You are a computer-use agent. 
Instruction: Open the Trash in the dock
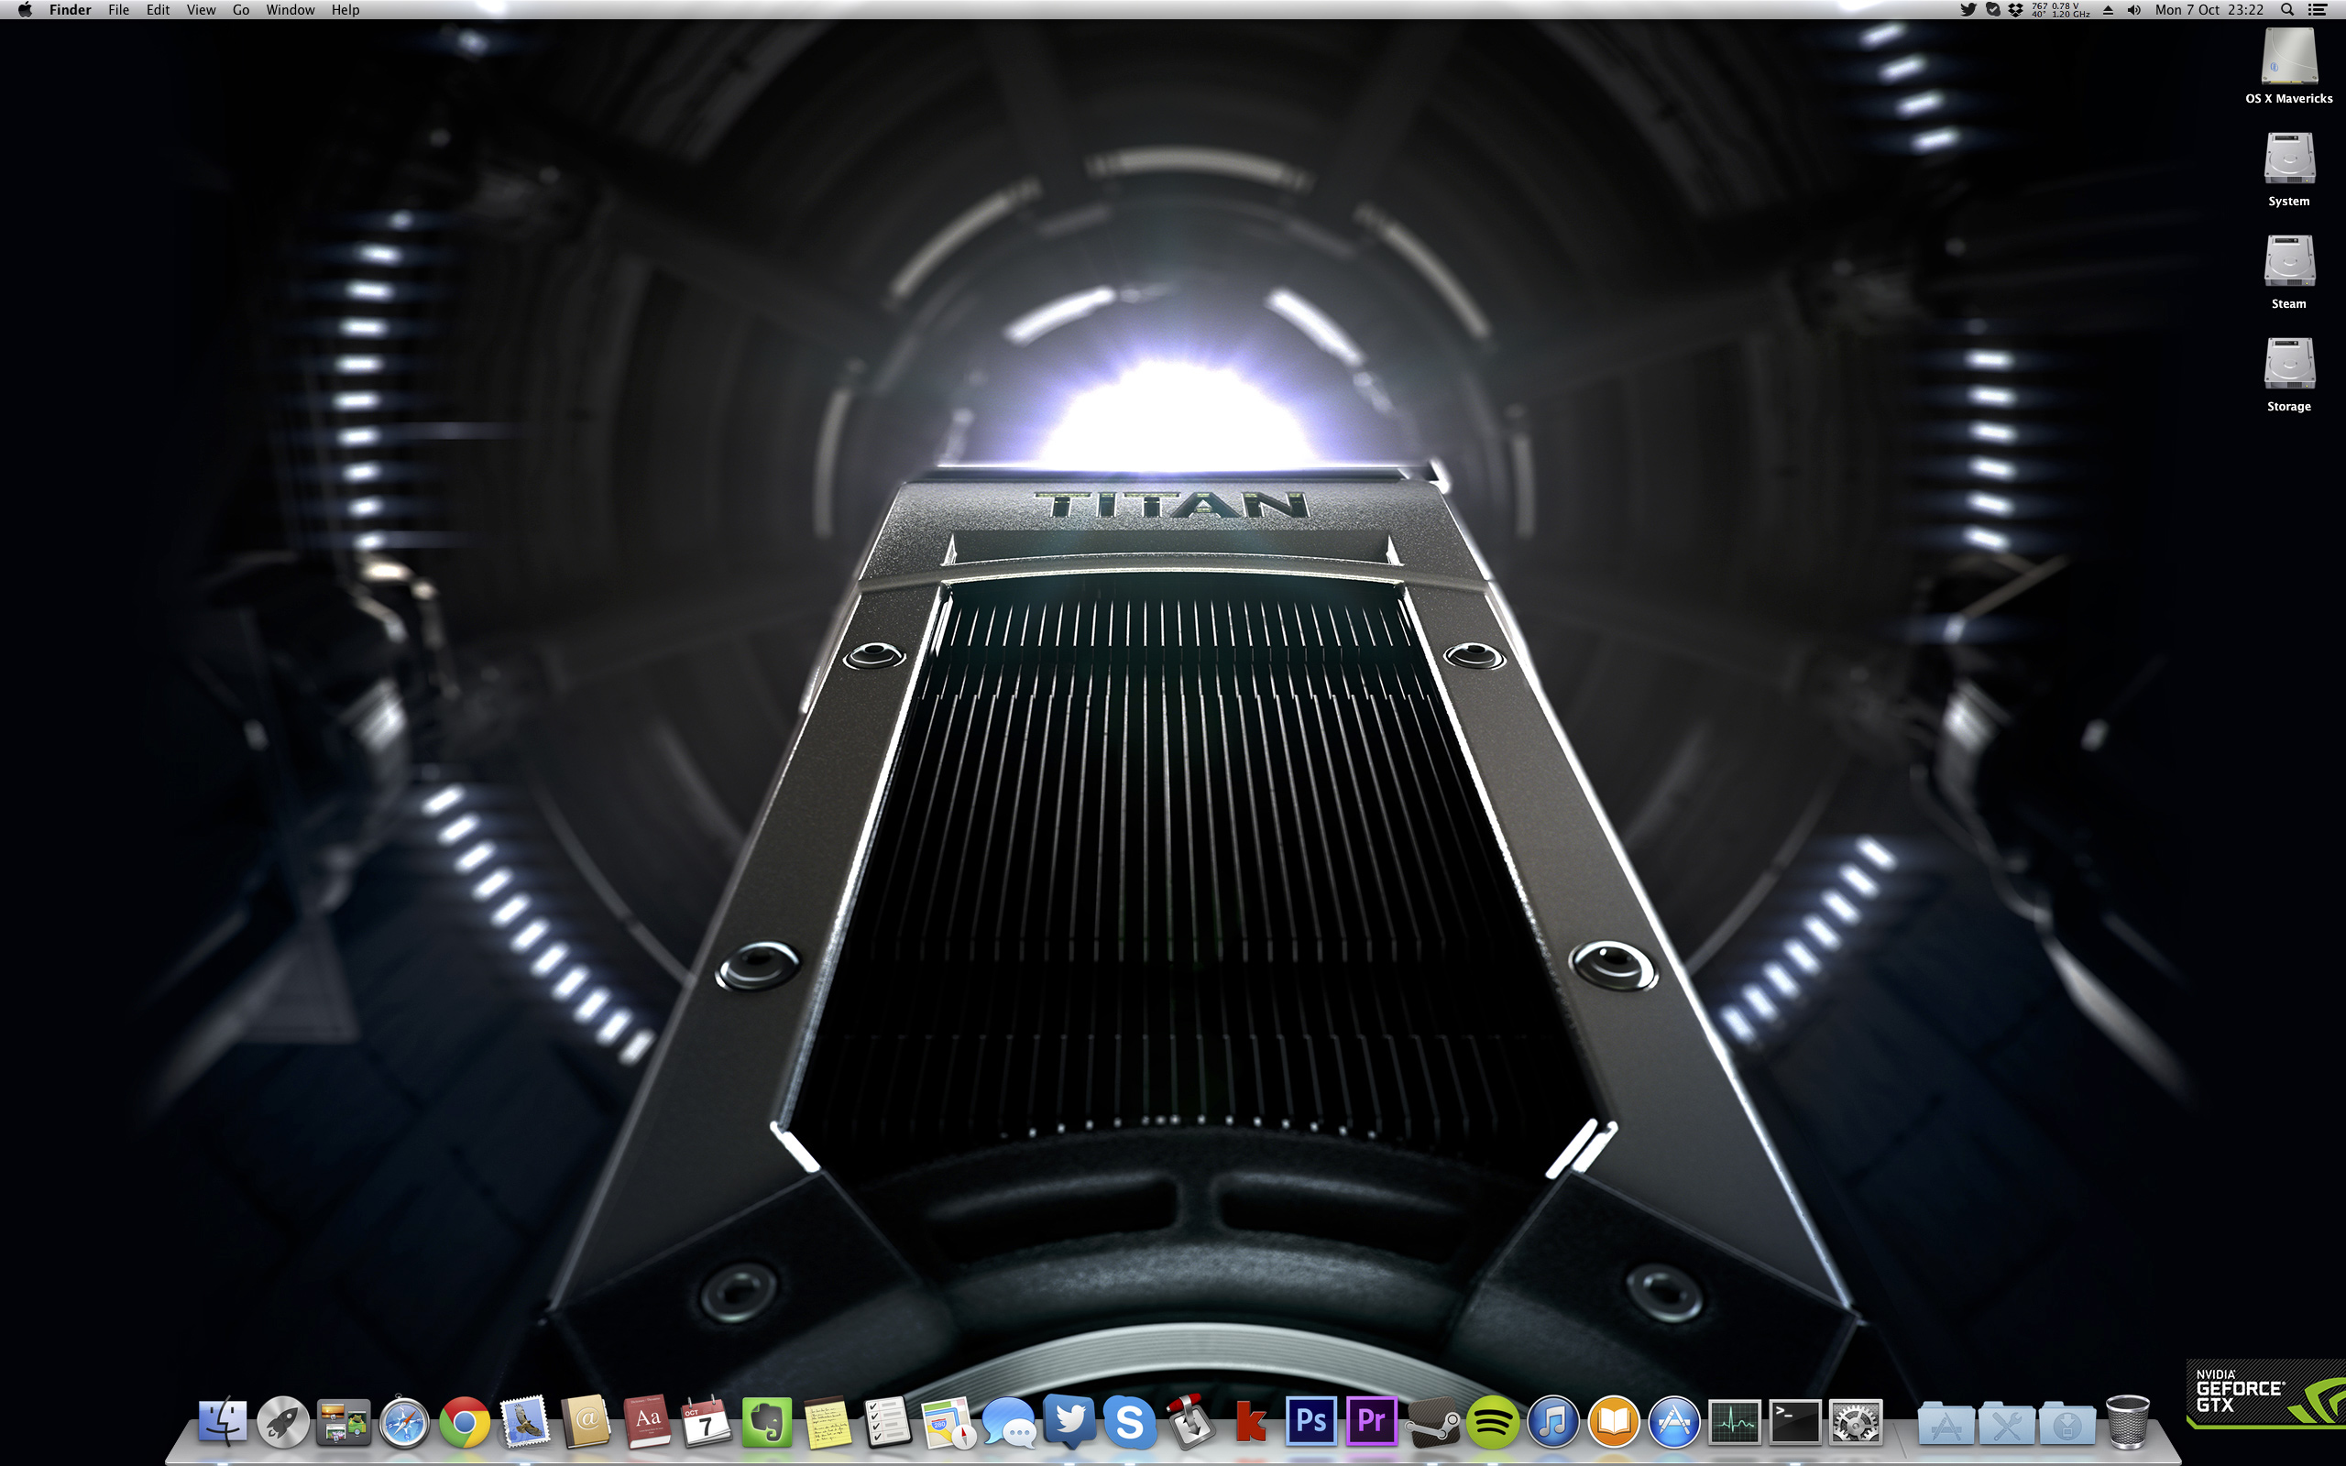point(2127,1422)
